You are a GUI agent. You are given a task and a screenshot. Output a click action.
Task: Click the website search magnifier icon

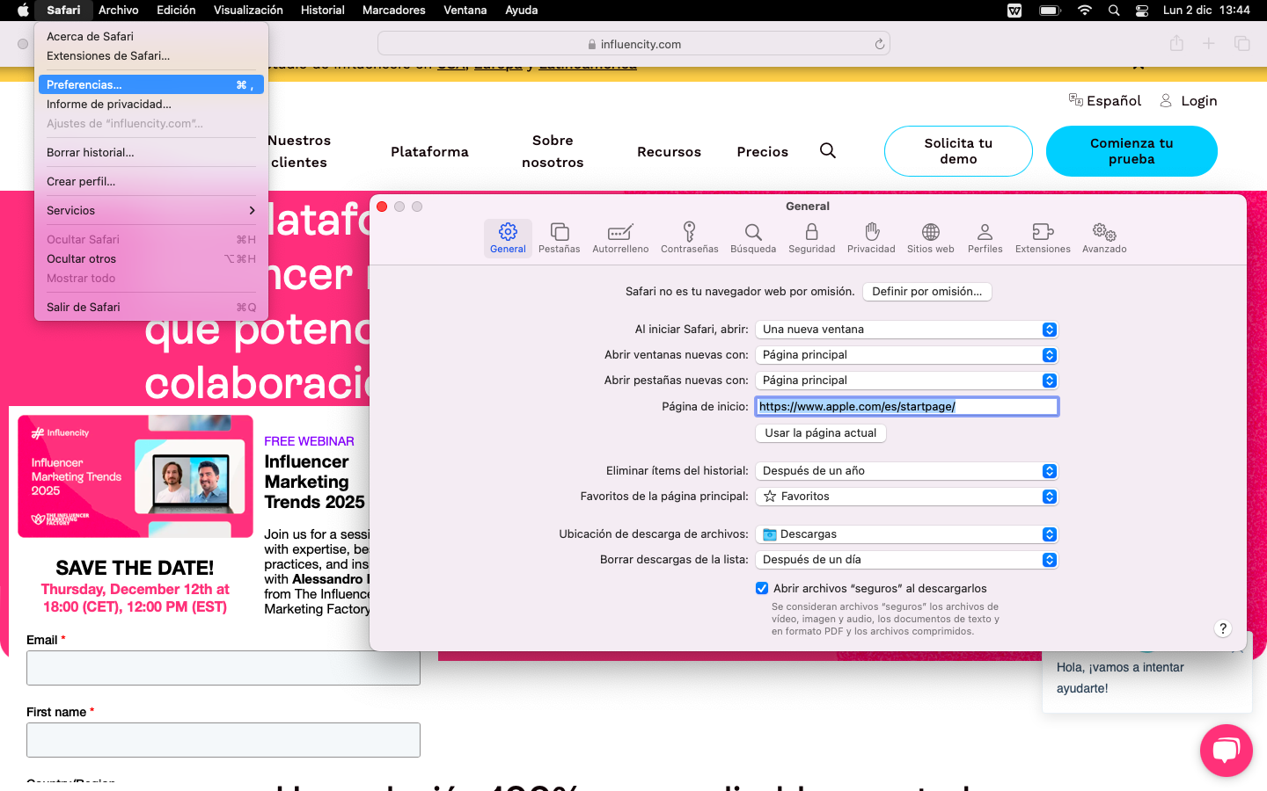pos(828,151)
